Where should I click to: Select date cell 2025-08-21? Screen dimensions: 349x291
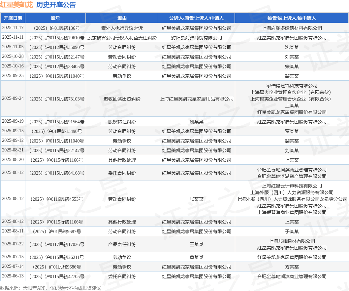point(13,150)
